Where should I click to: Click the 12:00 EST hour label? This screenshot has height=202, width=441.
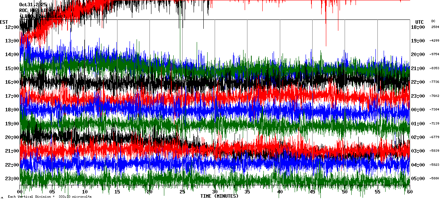click(x=12, y=27)
